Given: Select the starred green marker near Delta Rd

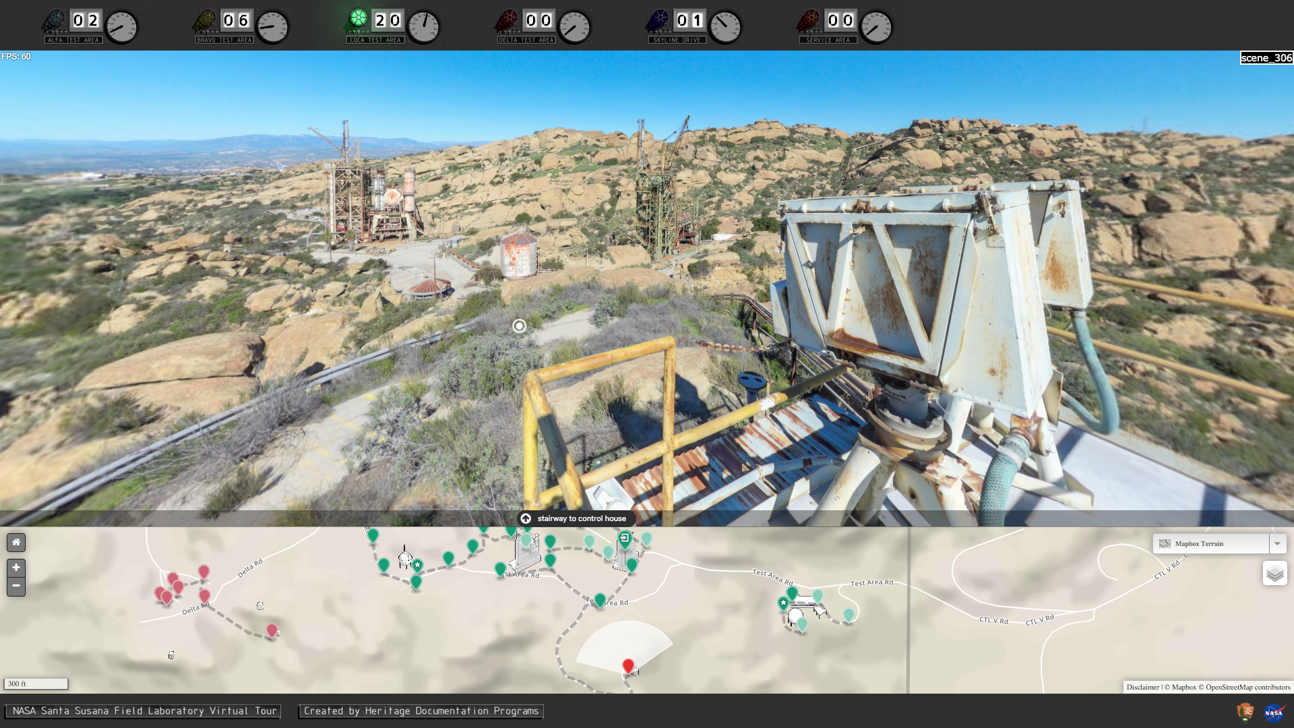Looking at the screenshot, I should tap(417, 565).
